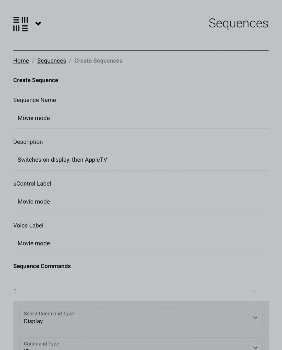The height and width of the screenshot is (350, 282).
Task: Click the Voice Label caption text
Action: click(28, 226)
